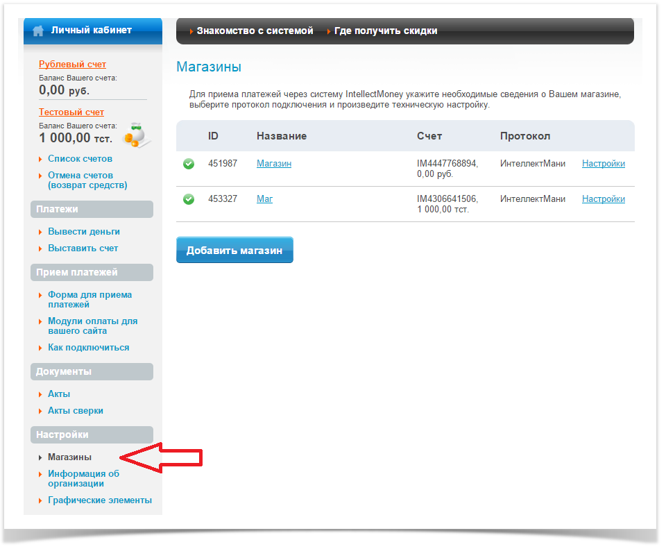Go to Список счетов in sidebar
Screen dimensions: 666x549
[x=80, y=159]
